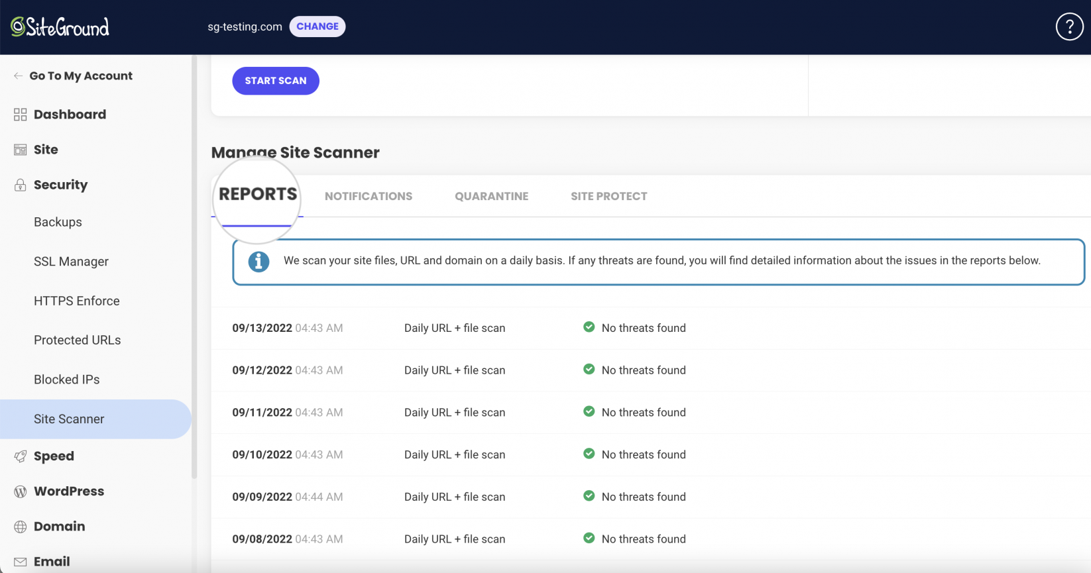The width and height of the screenshot is (1091, 573).
Task: Click the WordPress logo icon
Action: point(21,492)
